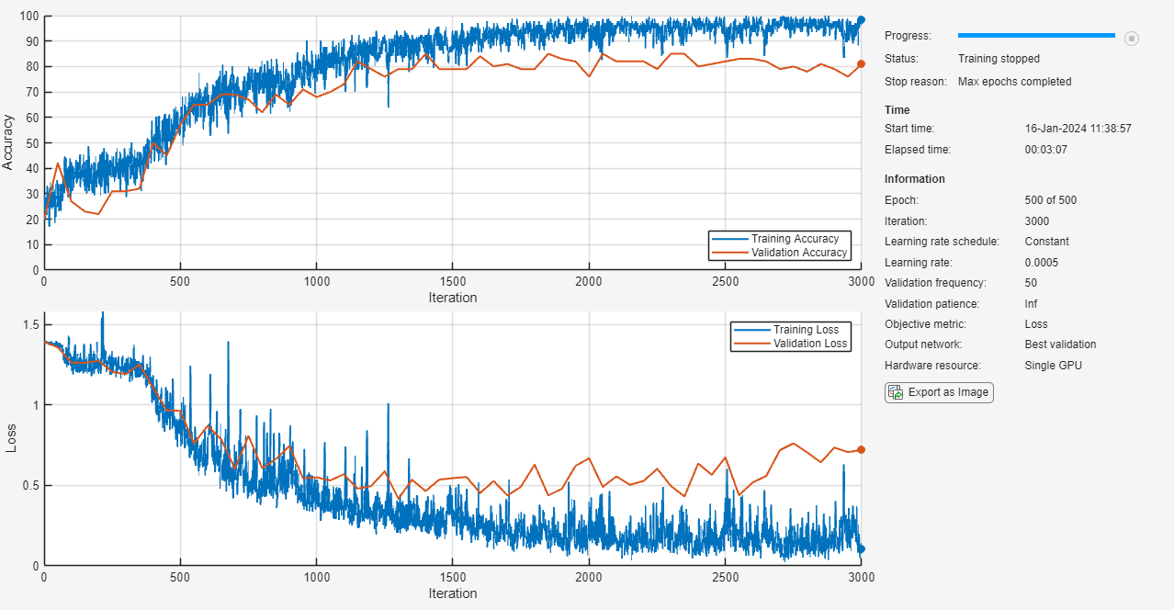The height and width of the screenshot is (610, 1174).
Task: Click the Single GPU hardware resource value
Action: coord(1053,366)
